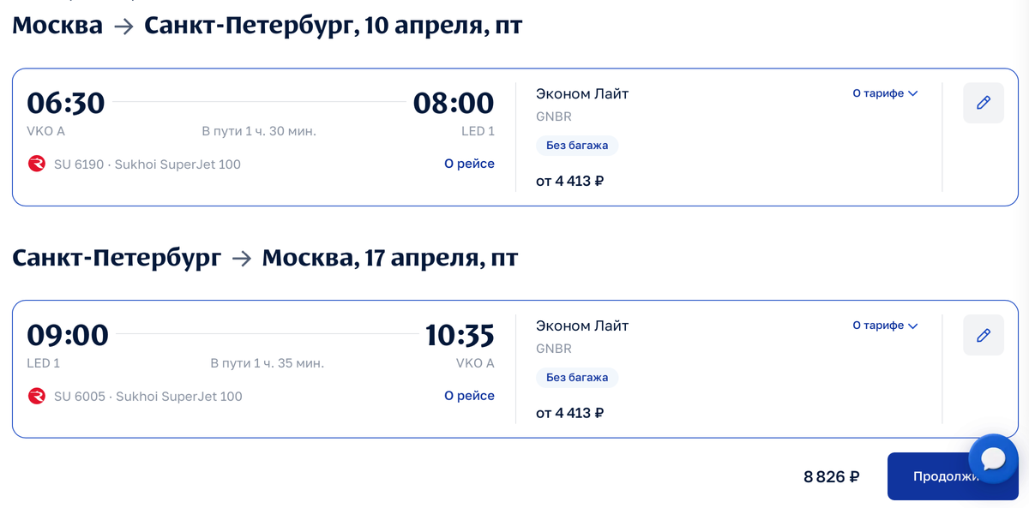This screenshot has height=508, width=1029.
Task: Click the 06:30 departure time
Action: click(x=66, y=103)
